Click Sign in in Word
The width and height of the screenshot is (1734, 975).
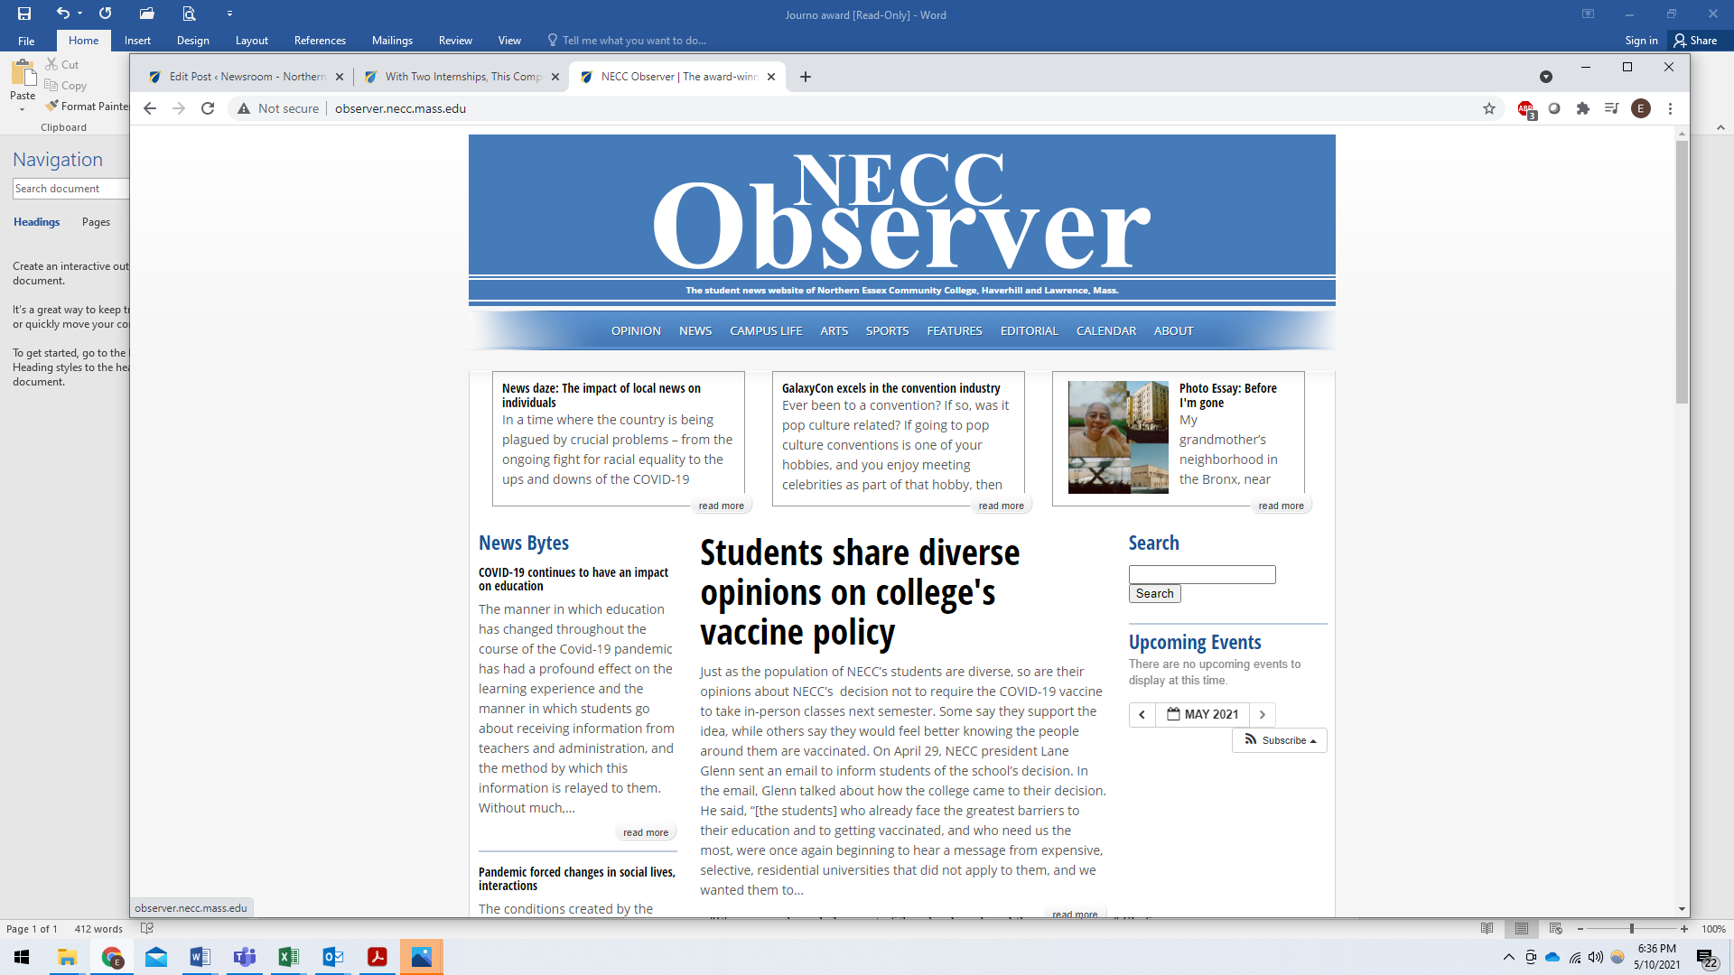(x=1641, y=41)
